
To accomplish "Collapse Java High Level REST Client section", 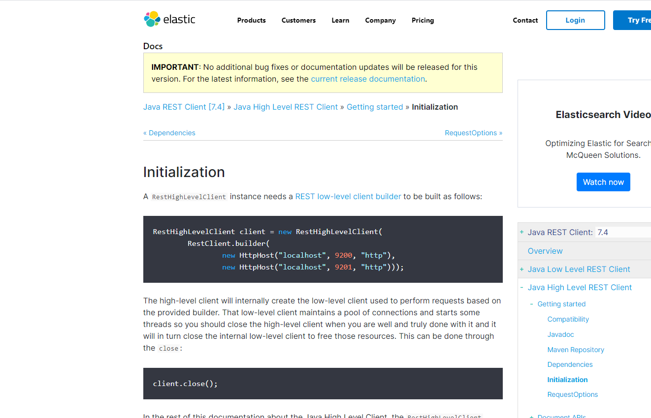I will [521, 287].
